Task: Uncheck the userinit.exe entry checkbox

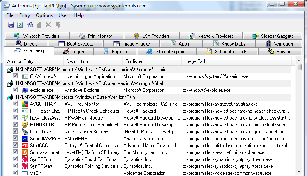Action: point(15,76)
